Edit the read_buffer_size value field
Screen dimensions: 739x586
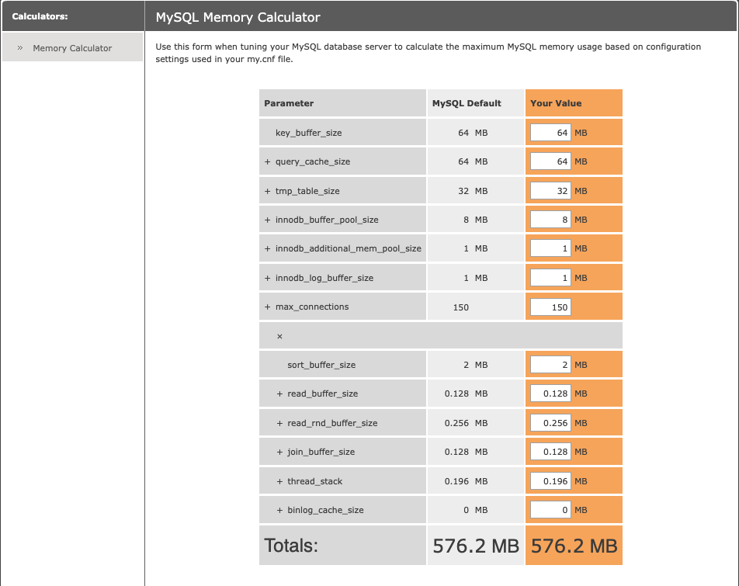[x=550, y=394]
